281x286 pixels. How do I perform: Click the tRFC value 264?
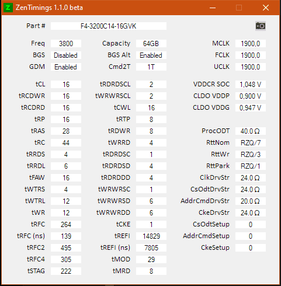66,224
